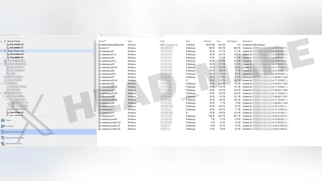Select the veeamproxy04_2 row name
Viewport: 322px width, 181px height.
tap(109, 74)
